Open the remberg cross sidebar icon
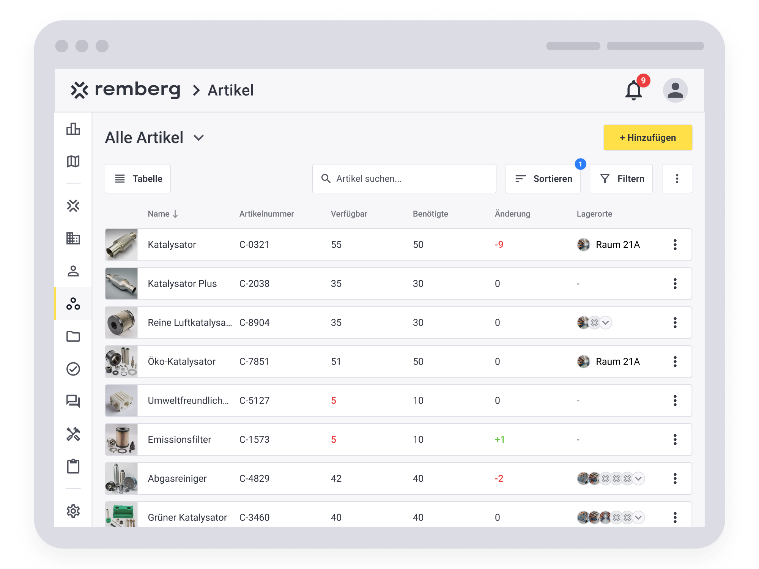 73,206
